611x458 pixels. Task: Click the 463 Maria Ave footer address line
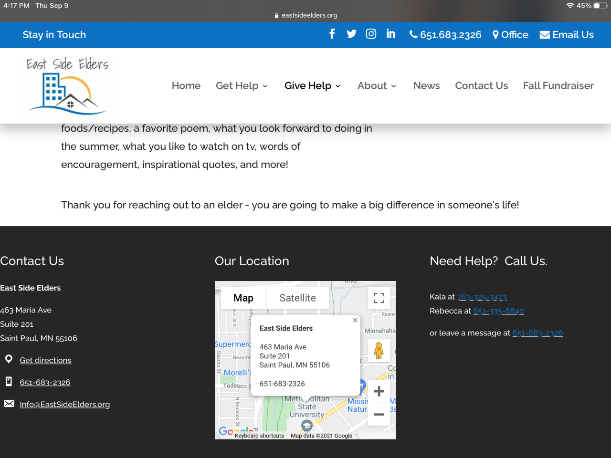[26, 310]
